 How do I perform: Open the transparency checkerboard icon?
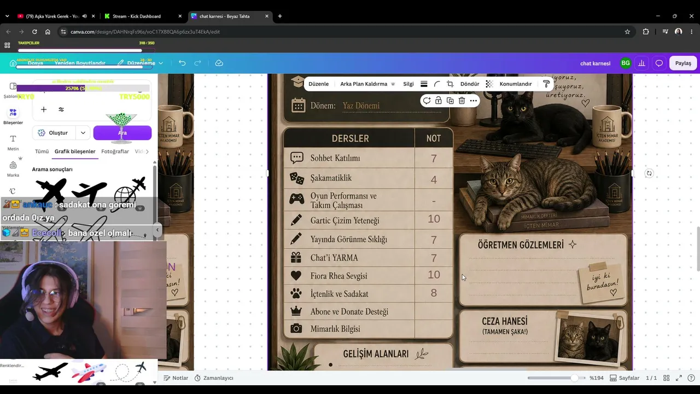(489, 84)
